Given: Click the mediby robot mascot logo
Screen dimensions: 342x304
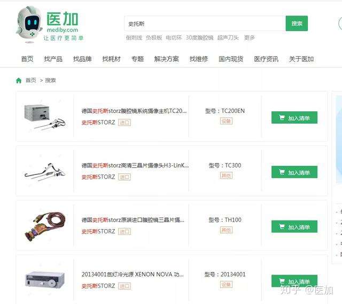Looking at the screenshot, I should (x=29, y=24).
